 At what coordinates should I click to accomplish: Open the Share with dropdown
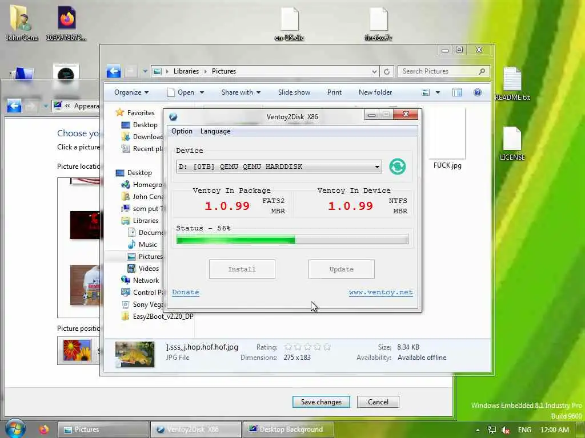pos(241,92)
